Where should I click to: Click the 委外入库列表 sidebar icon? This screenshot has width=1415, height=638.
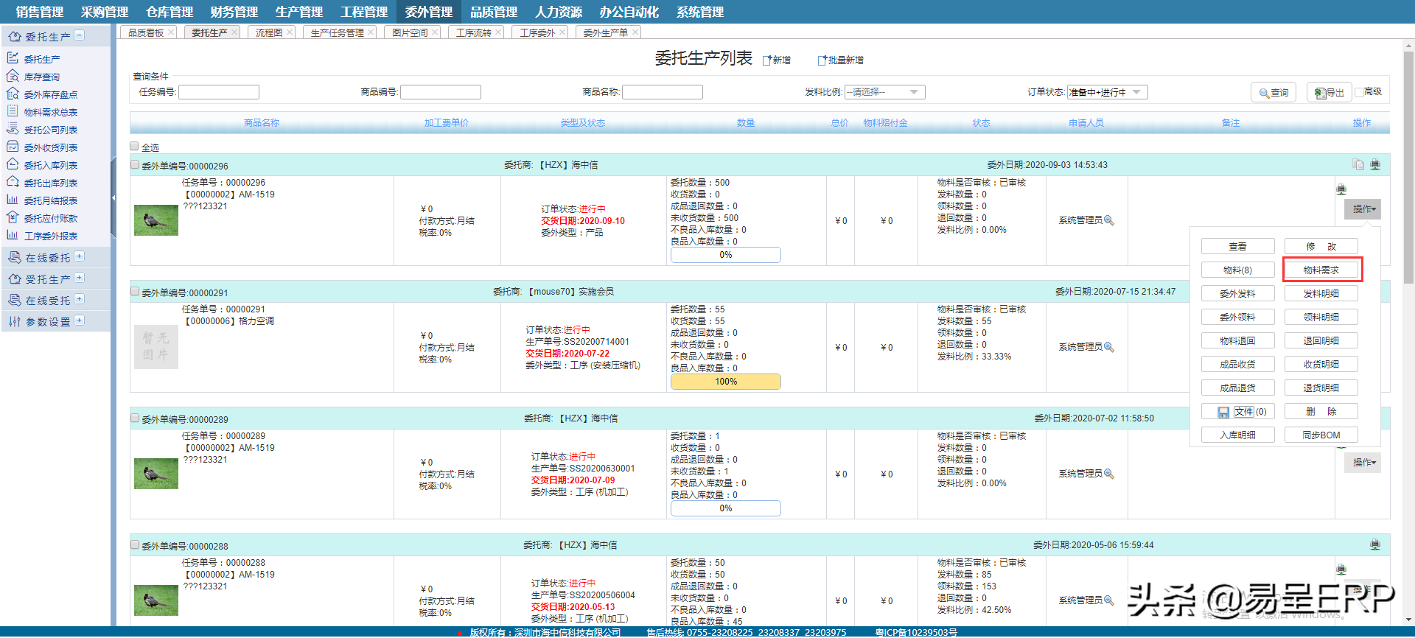(x=13, y=164)
